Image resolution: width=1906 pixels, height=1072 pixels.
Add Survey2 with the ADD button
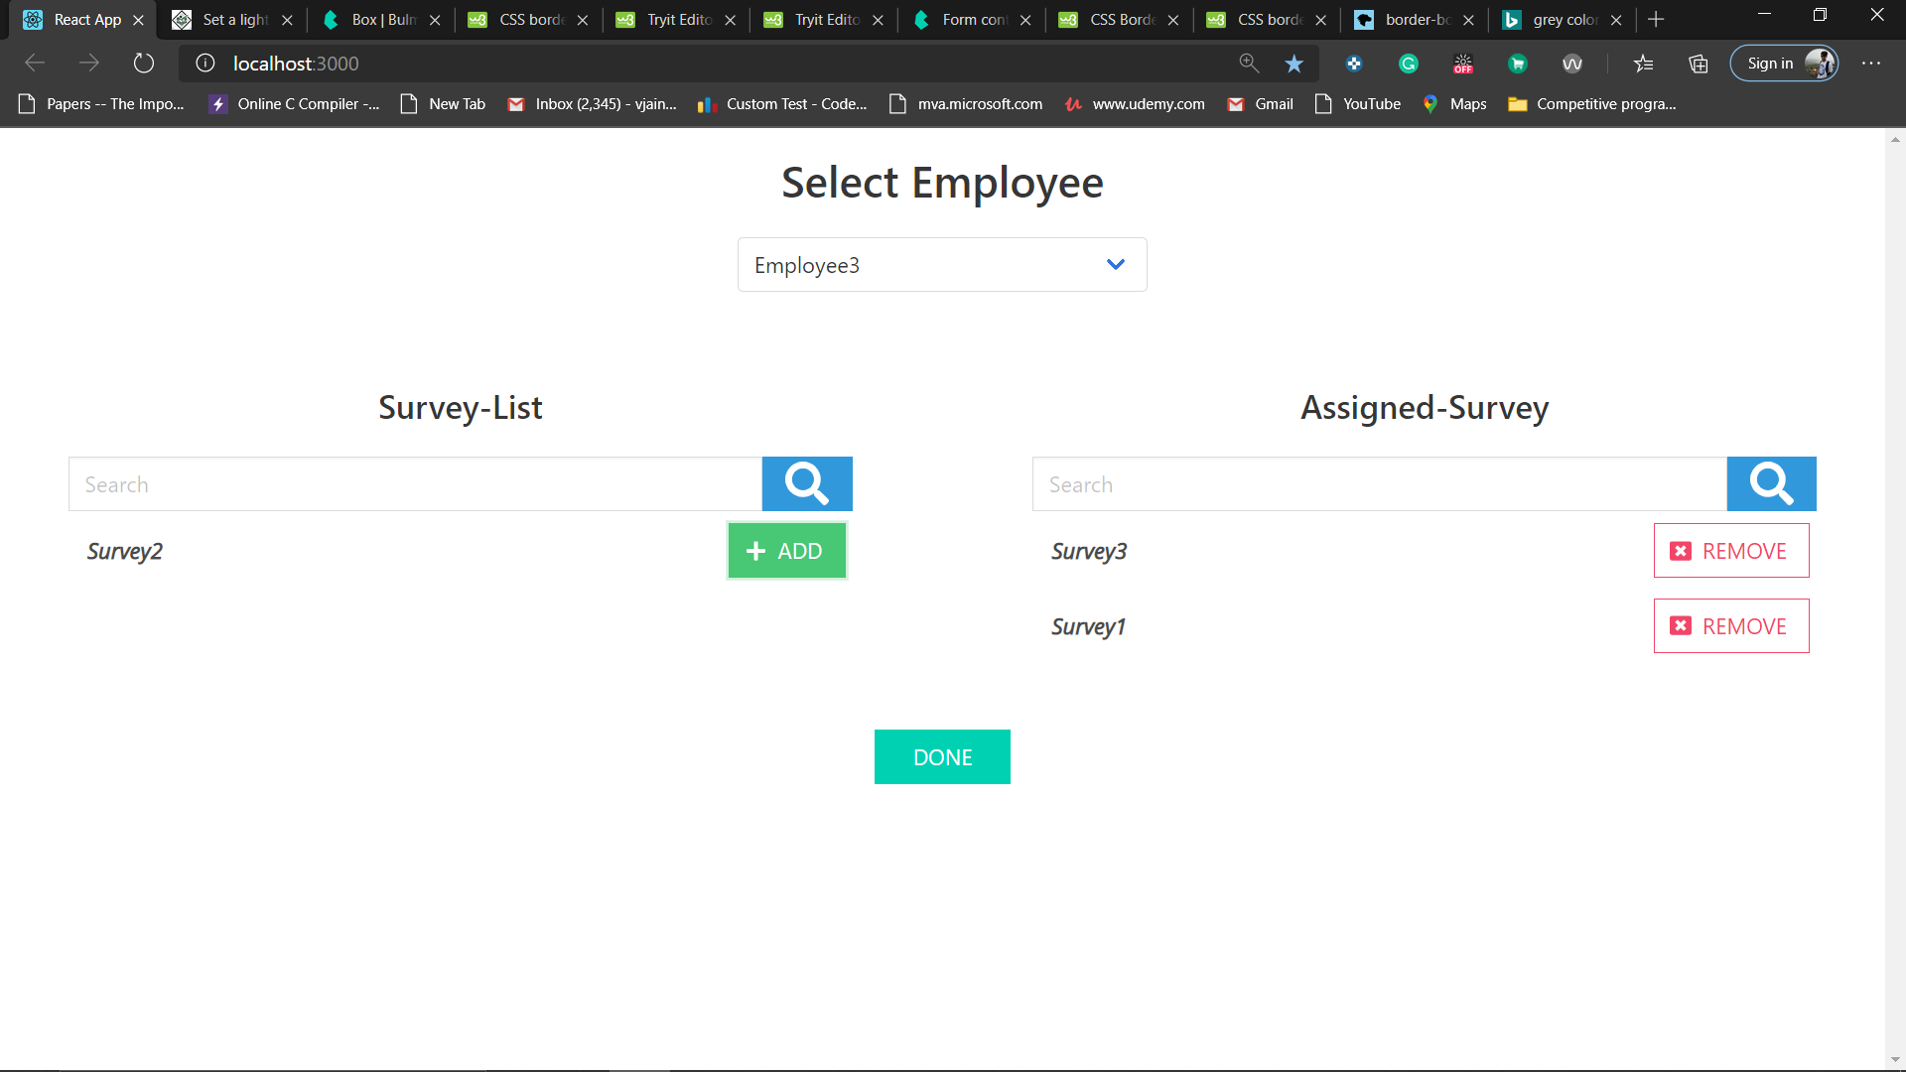coord(786,551)
